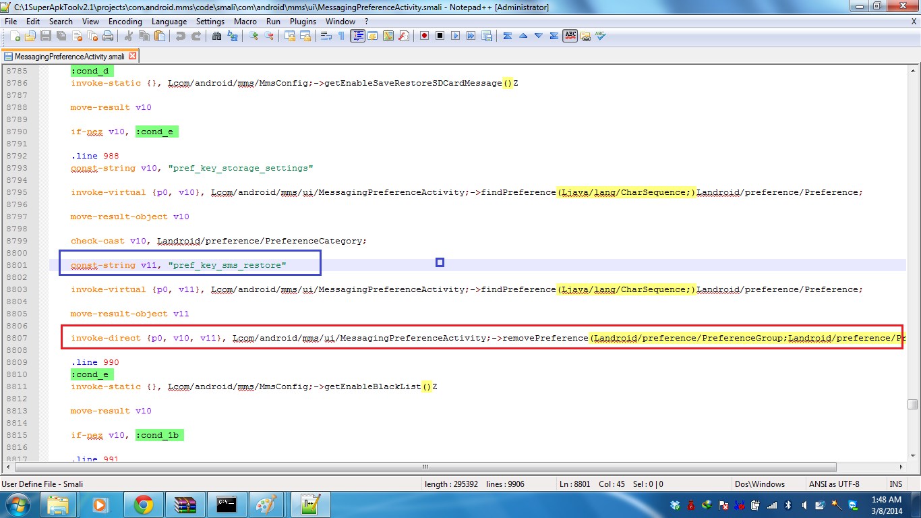
Task: Run macro multiple times icon
Action: 471,36
